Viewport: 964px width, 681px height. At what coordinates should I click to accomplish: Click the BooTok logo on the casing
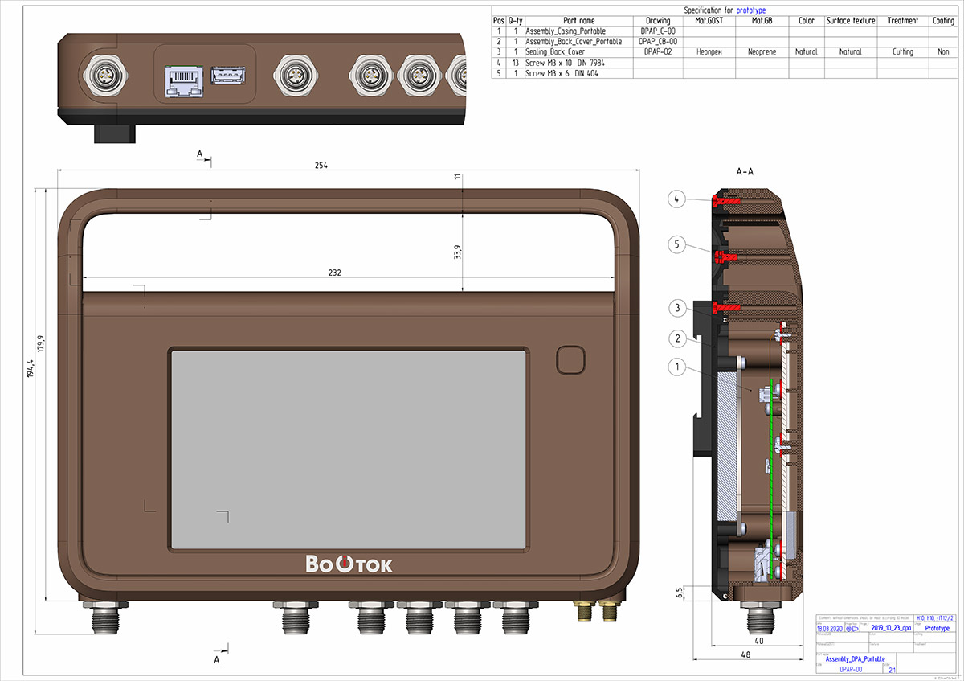[x=349, y=564]
